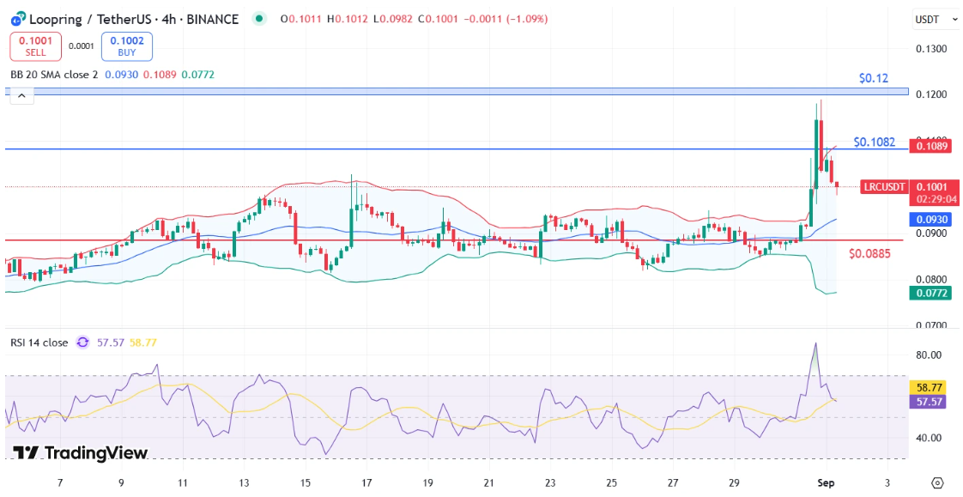Click the high value H0.1012

(x=347, y=19)
